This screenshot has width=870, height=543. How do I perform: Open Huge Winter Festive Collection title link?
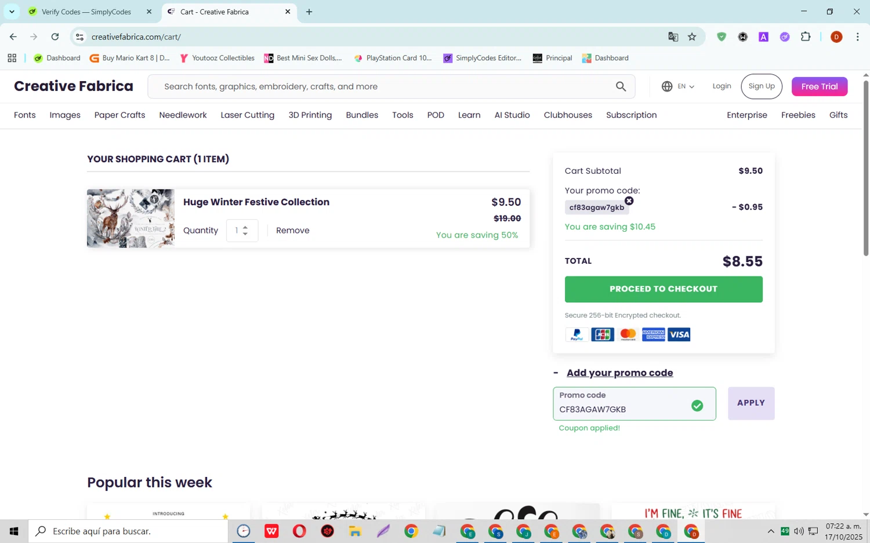coord(256,202)
